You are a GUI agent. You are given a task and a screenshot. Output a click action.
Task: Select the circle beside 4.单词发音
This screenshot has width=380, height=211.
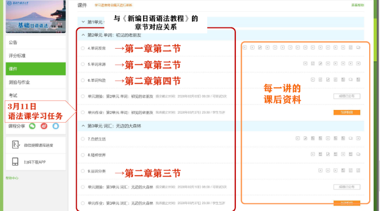coord(83,48)
